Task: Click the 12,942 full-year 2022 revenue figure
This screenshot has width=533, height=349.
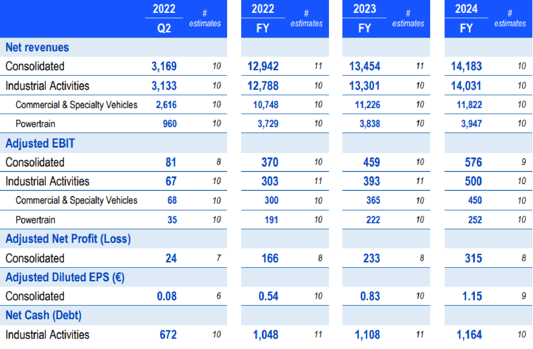Action: [x=262, y=66]
